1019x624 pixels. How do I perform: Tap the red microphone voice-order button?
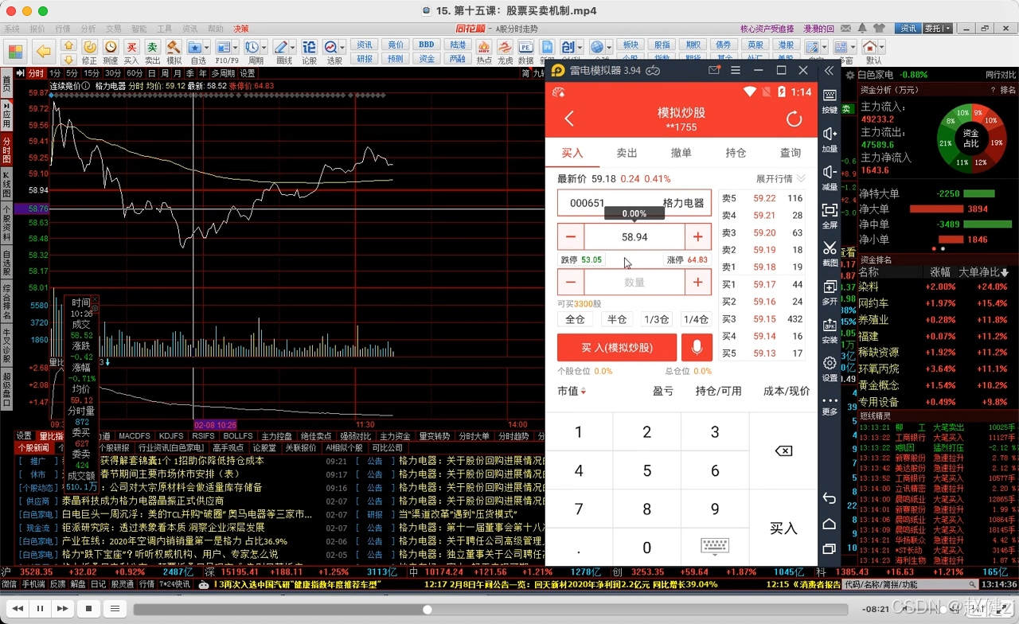click(697, 348)
